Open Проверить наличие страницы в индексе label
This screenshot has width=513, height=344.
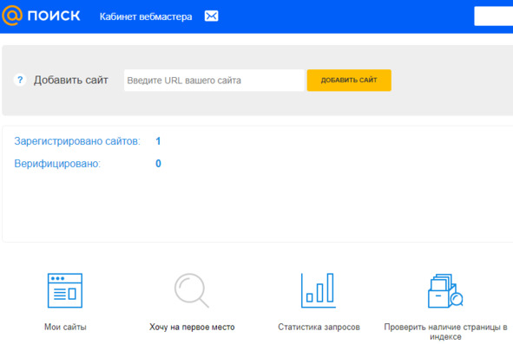click(445, 332)
